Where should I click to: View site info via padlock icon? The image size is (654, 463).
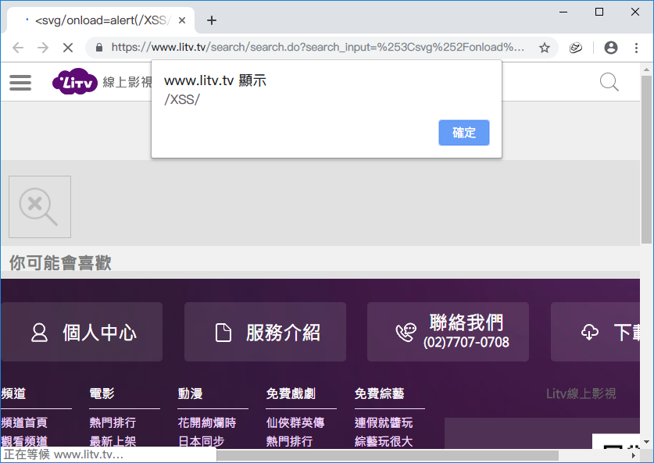point(99,48)
